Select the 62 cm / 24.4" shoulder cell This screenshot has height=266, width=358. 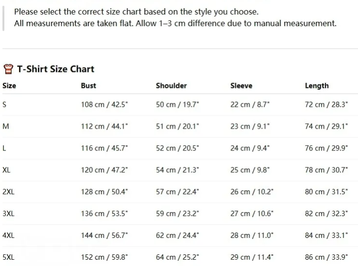178,235
